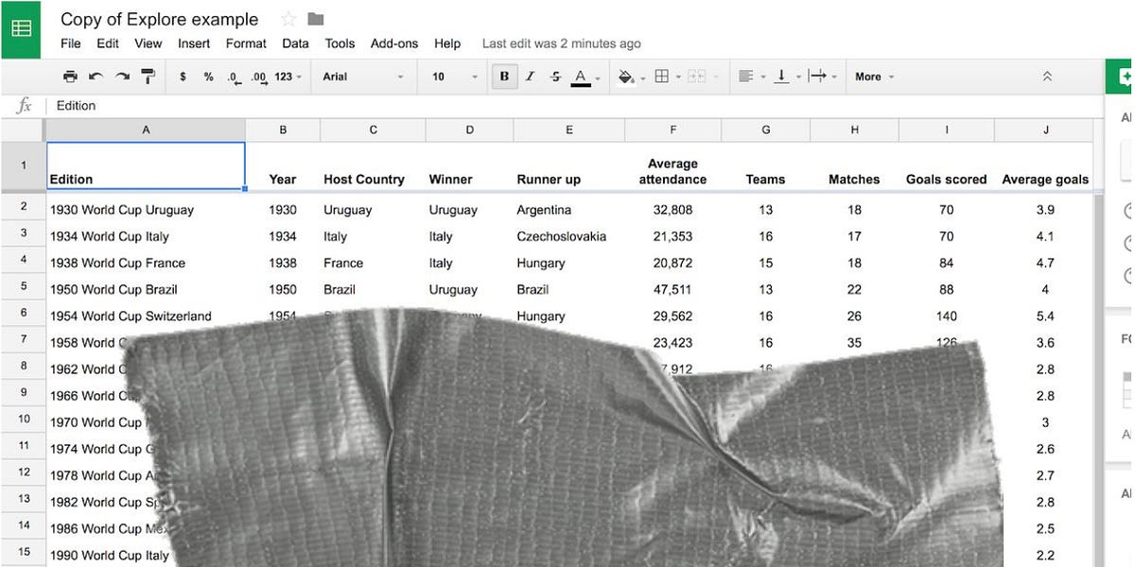The height and width of the screenshot is (567, 1135).
Task: Select cell A1 'Edition'
Action: [146, 165]
